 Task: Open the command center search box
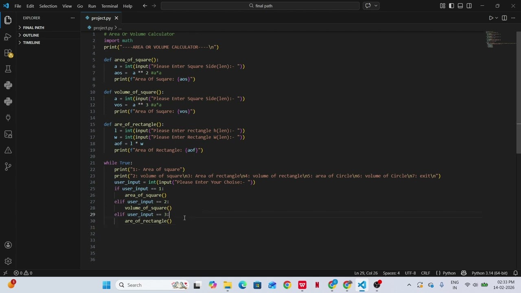pos(260,6)
